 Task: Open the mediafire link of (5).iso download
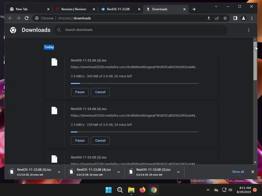tap(134, 67)
